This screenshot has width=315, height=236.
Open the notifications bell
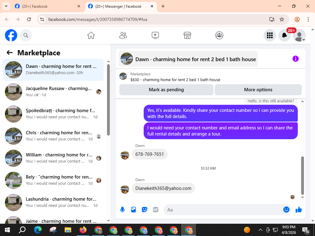pyautogui.click(x=285, y=35)
